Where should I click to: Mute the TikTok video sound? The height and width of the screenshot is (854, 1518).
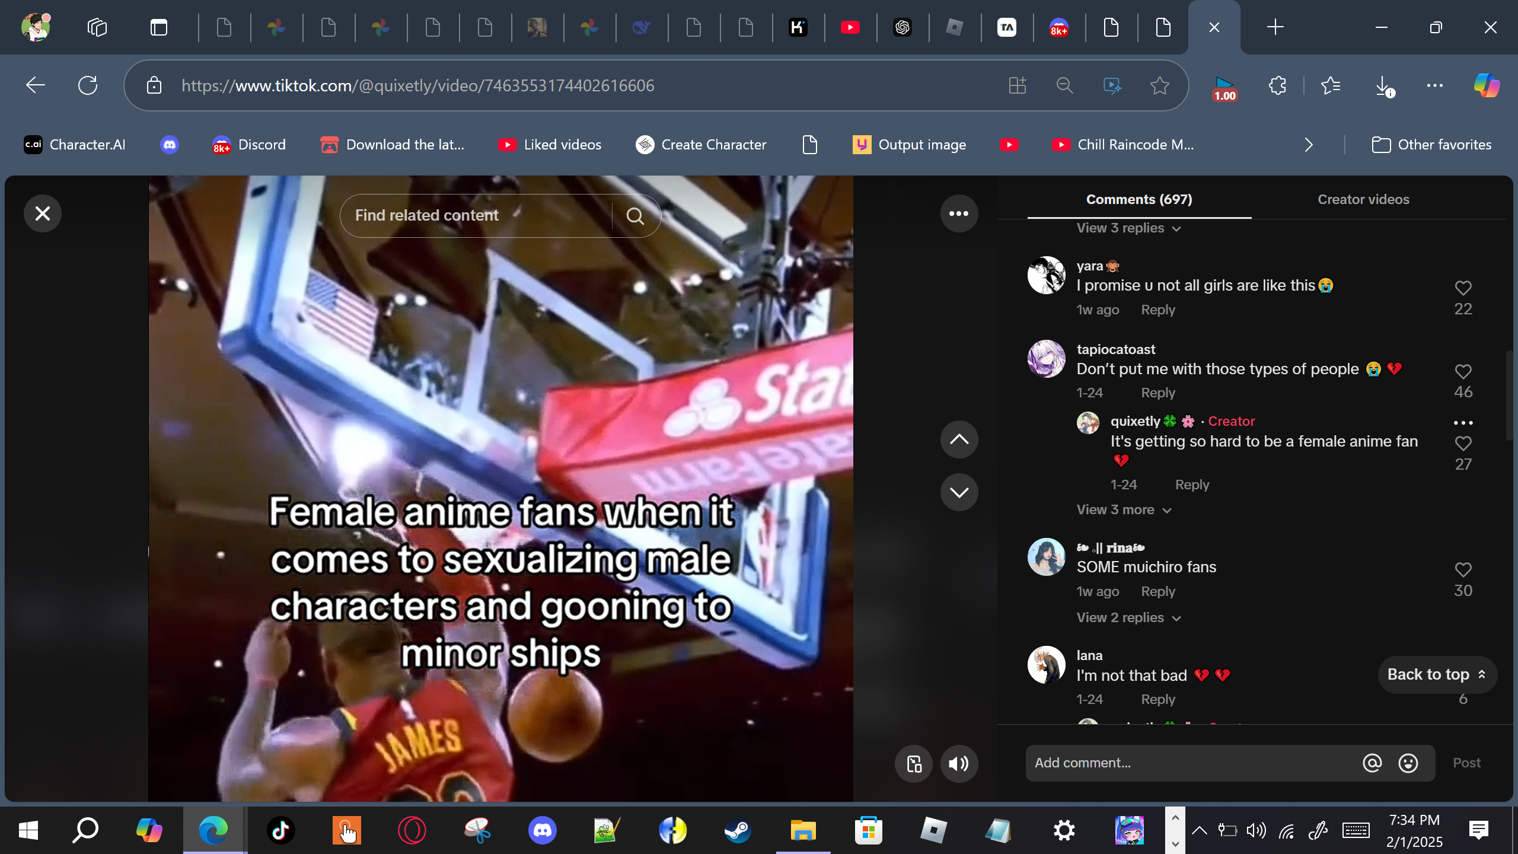[x=958, y=763]
